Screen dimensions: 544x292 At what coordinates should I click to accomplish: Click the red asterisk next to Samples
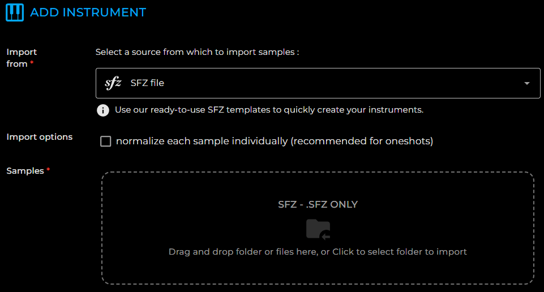pos(48,170)
